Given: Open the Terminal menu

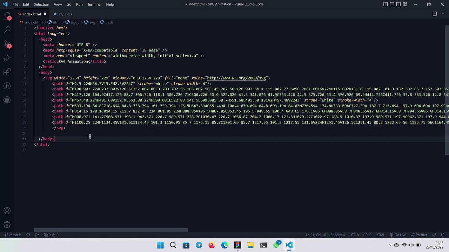Looking at the screenshot, I should click(94, 4).
